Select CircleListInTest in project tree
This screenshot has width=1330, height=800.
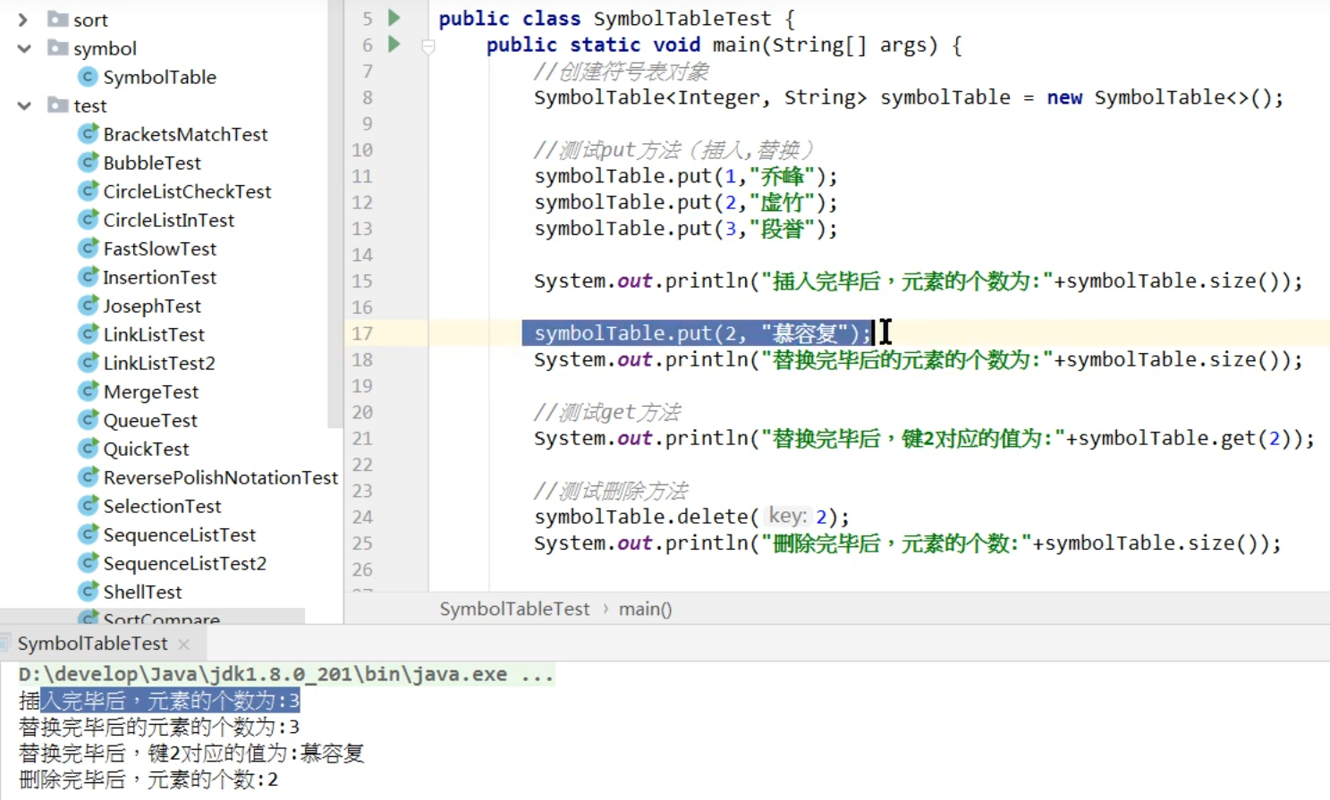pyautogui.click(x=168, y=220)
